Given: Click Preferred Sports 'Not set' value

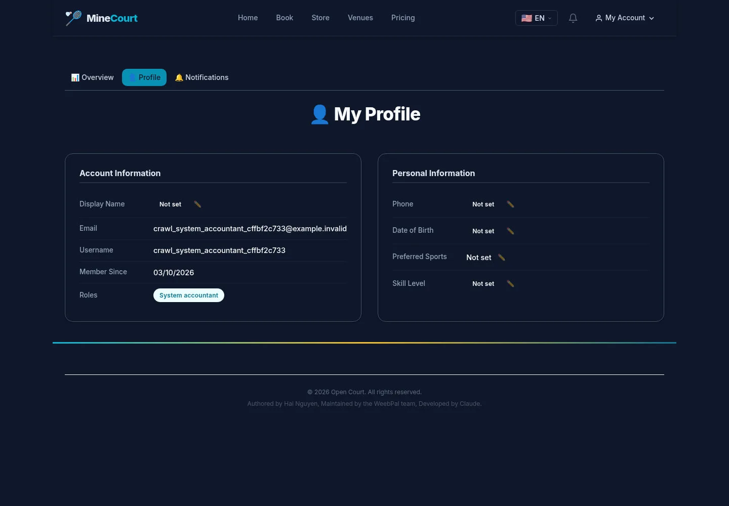Looking at the screenshot, I should [478, 258].
